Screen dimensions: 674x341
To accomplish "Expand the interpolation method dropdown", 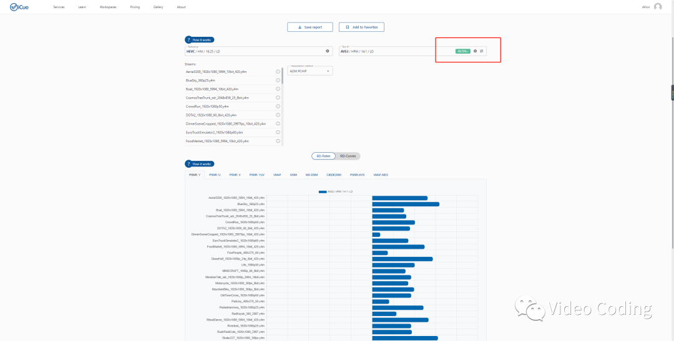I will 310,70.
